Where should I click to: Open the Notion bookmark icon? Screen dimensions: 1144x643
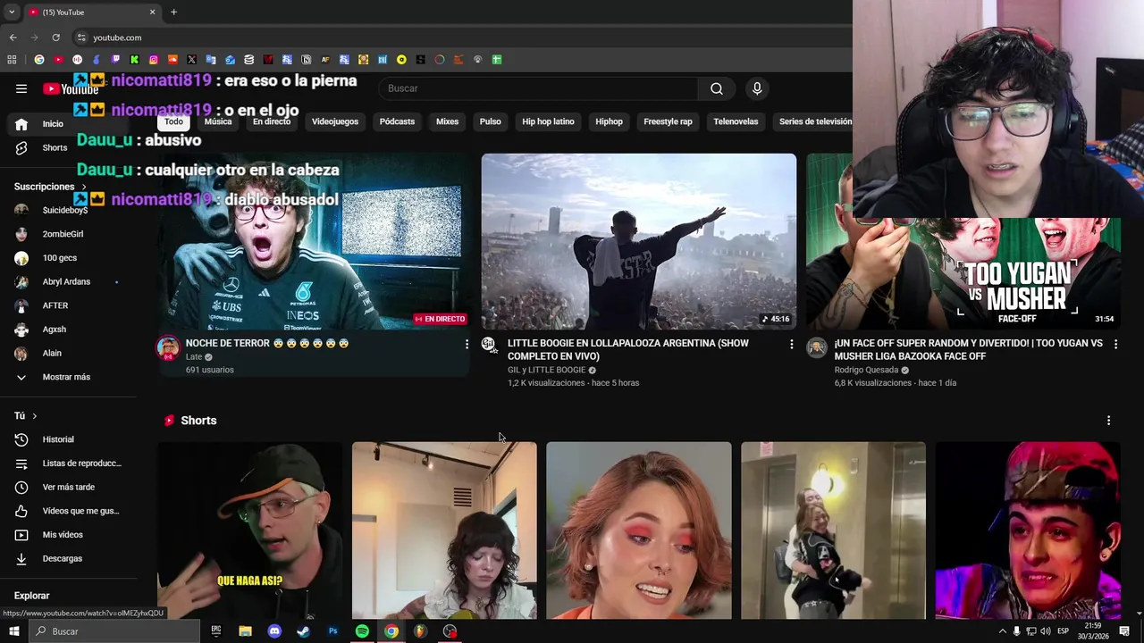point(307,60)
